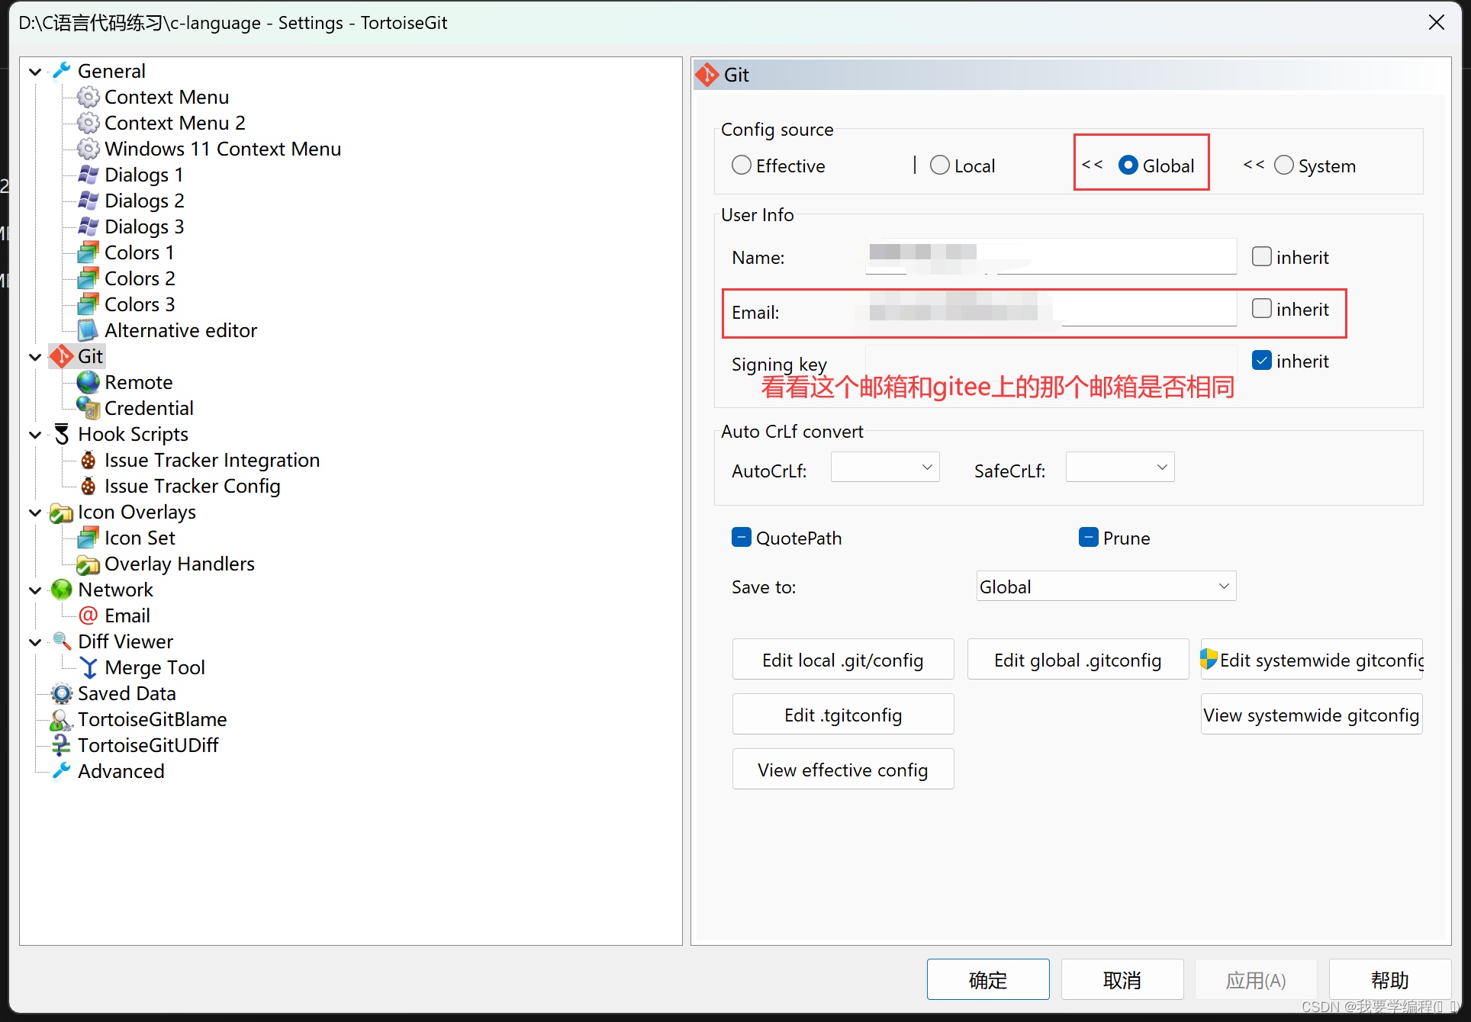Click the Network globe icon

pos(62,590)
